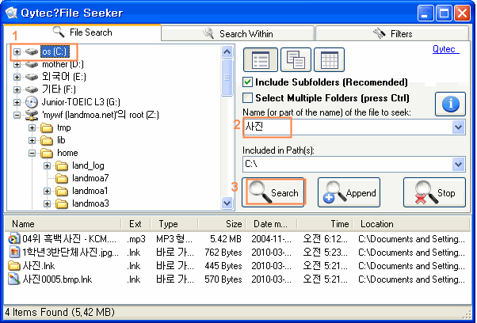Click the 사진.lnk folder icon in results

13,266
